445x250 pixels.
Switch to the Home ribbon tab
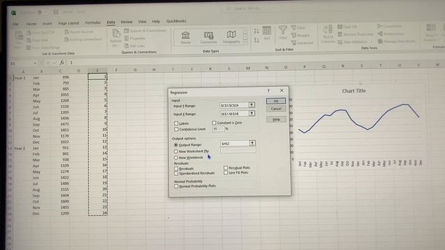point(31,24)
